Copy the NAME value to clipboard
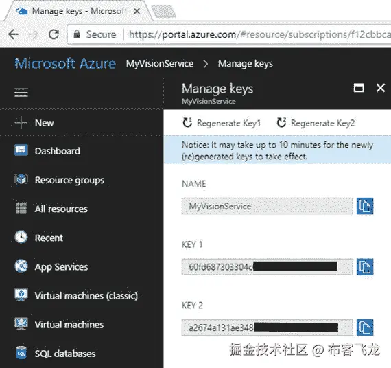 click(365, 206)
